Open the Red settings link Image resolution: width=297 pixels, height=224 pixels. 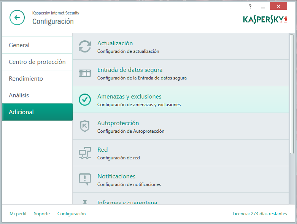(x=102, y=150)
